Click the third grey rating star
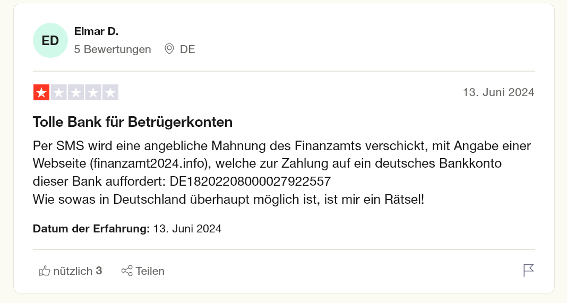This screenshot has width=567, height=303. coord(76,92)
